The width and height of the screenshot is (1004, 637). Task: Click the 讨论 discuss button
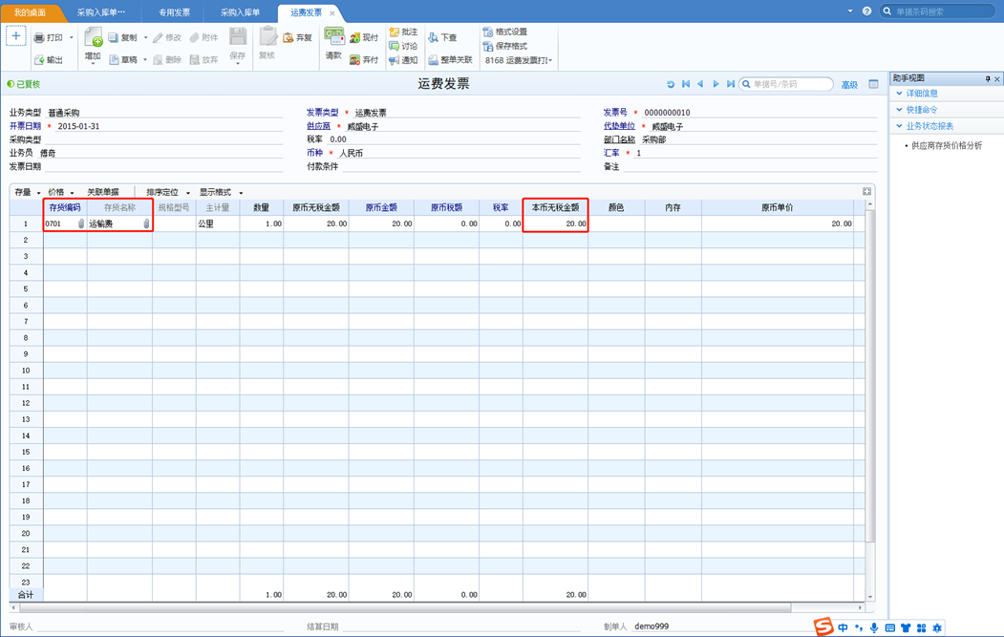click(403, 46)
